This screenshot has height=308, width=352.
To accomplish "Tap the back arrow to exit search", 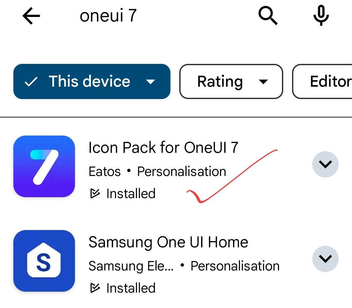I will [x=31, y=16].
